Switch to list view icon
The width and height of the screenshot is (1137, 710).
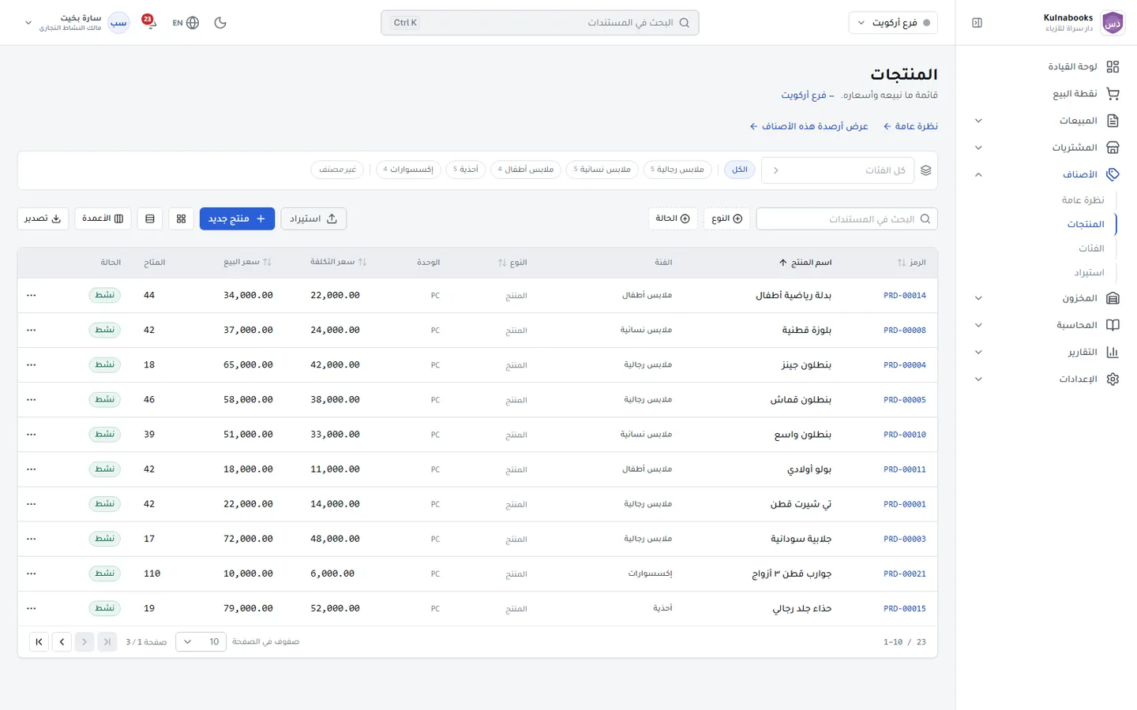coord(150,219)
